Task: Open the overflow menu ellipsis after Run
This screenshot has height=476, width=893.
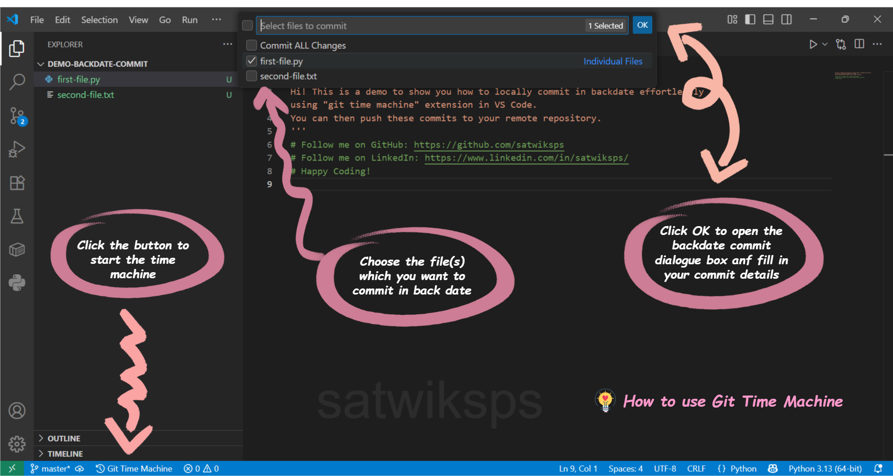Action: [216, 20]
